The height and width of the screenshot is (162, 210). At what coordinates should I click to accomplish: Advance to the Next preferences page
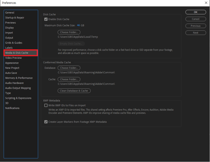point(196,33)
